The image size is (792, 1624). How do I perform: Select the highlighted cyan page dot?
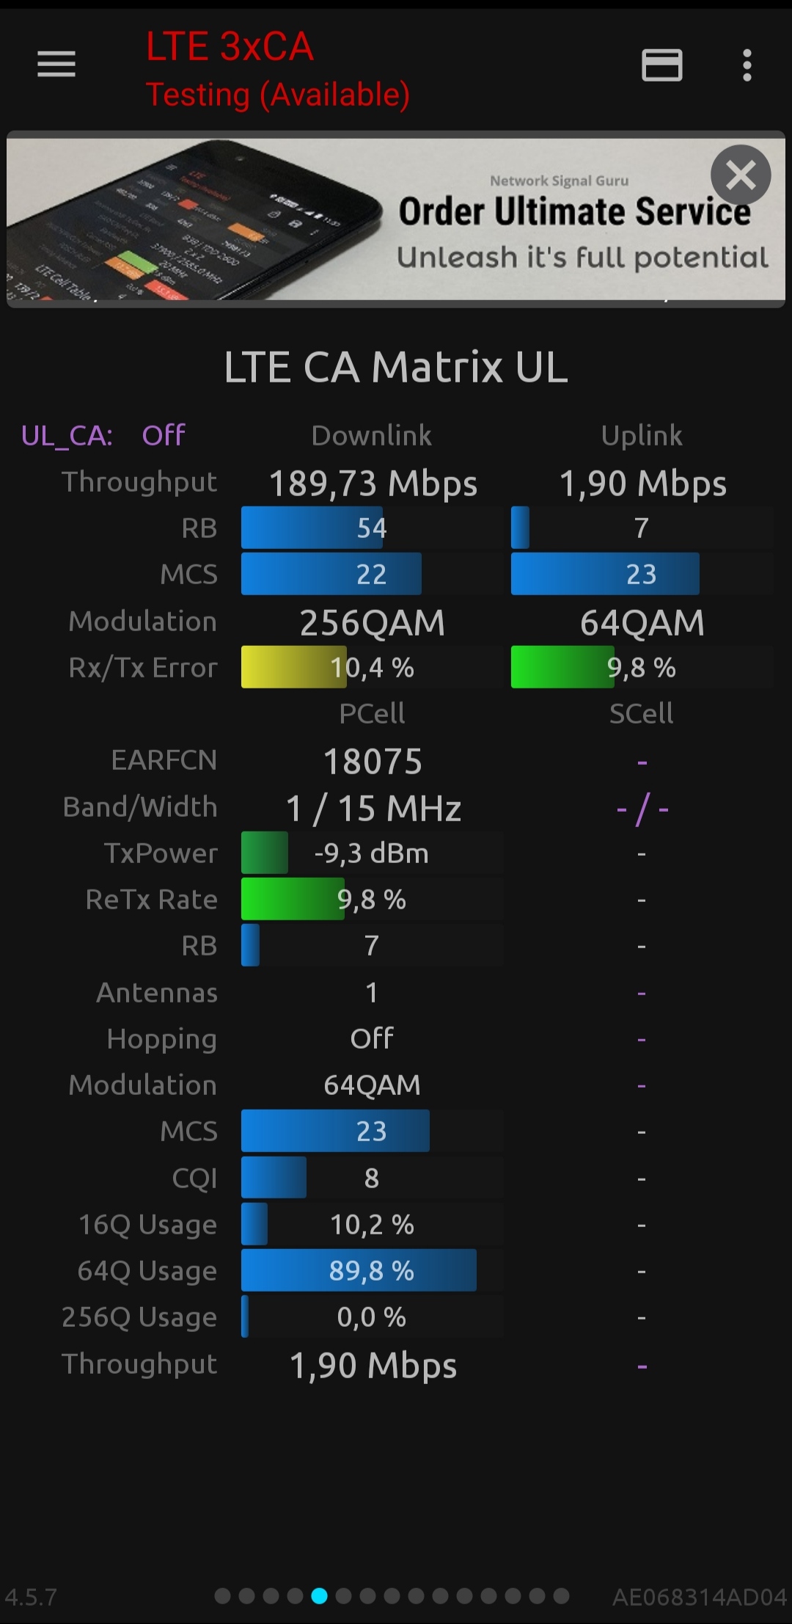pyautogui.click(x=319, y=1596)
